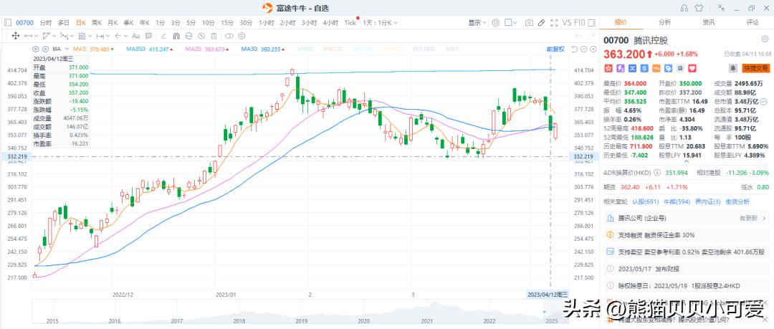Select the polyline drawing tool

[47, 36]
